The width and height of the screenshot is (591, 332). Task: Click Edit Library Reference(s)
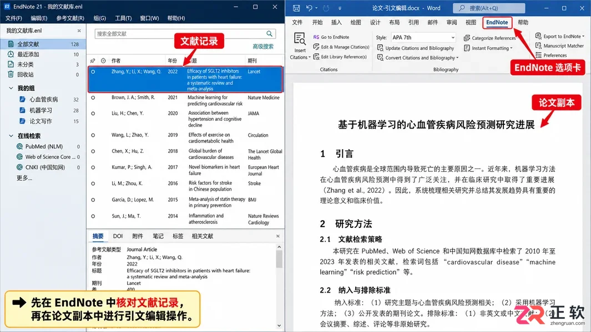point(340,57)
